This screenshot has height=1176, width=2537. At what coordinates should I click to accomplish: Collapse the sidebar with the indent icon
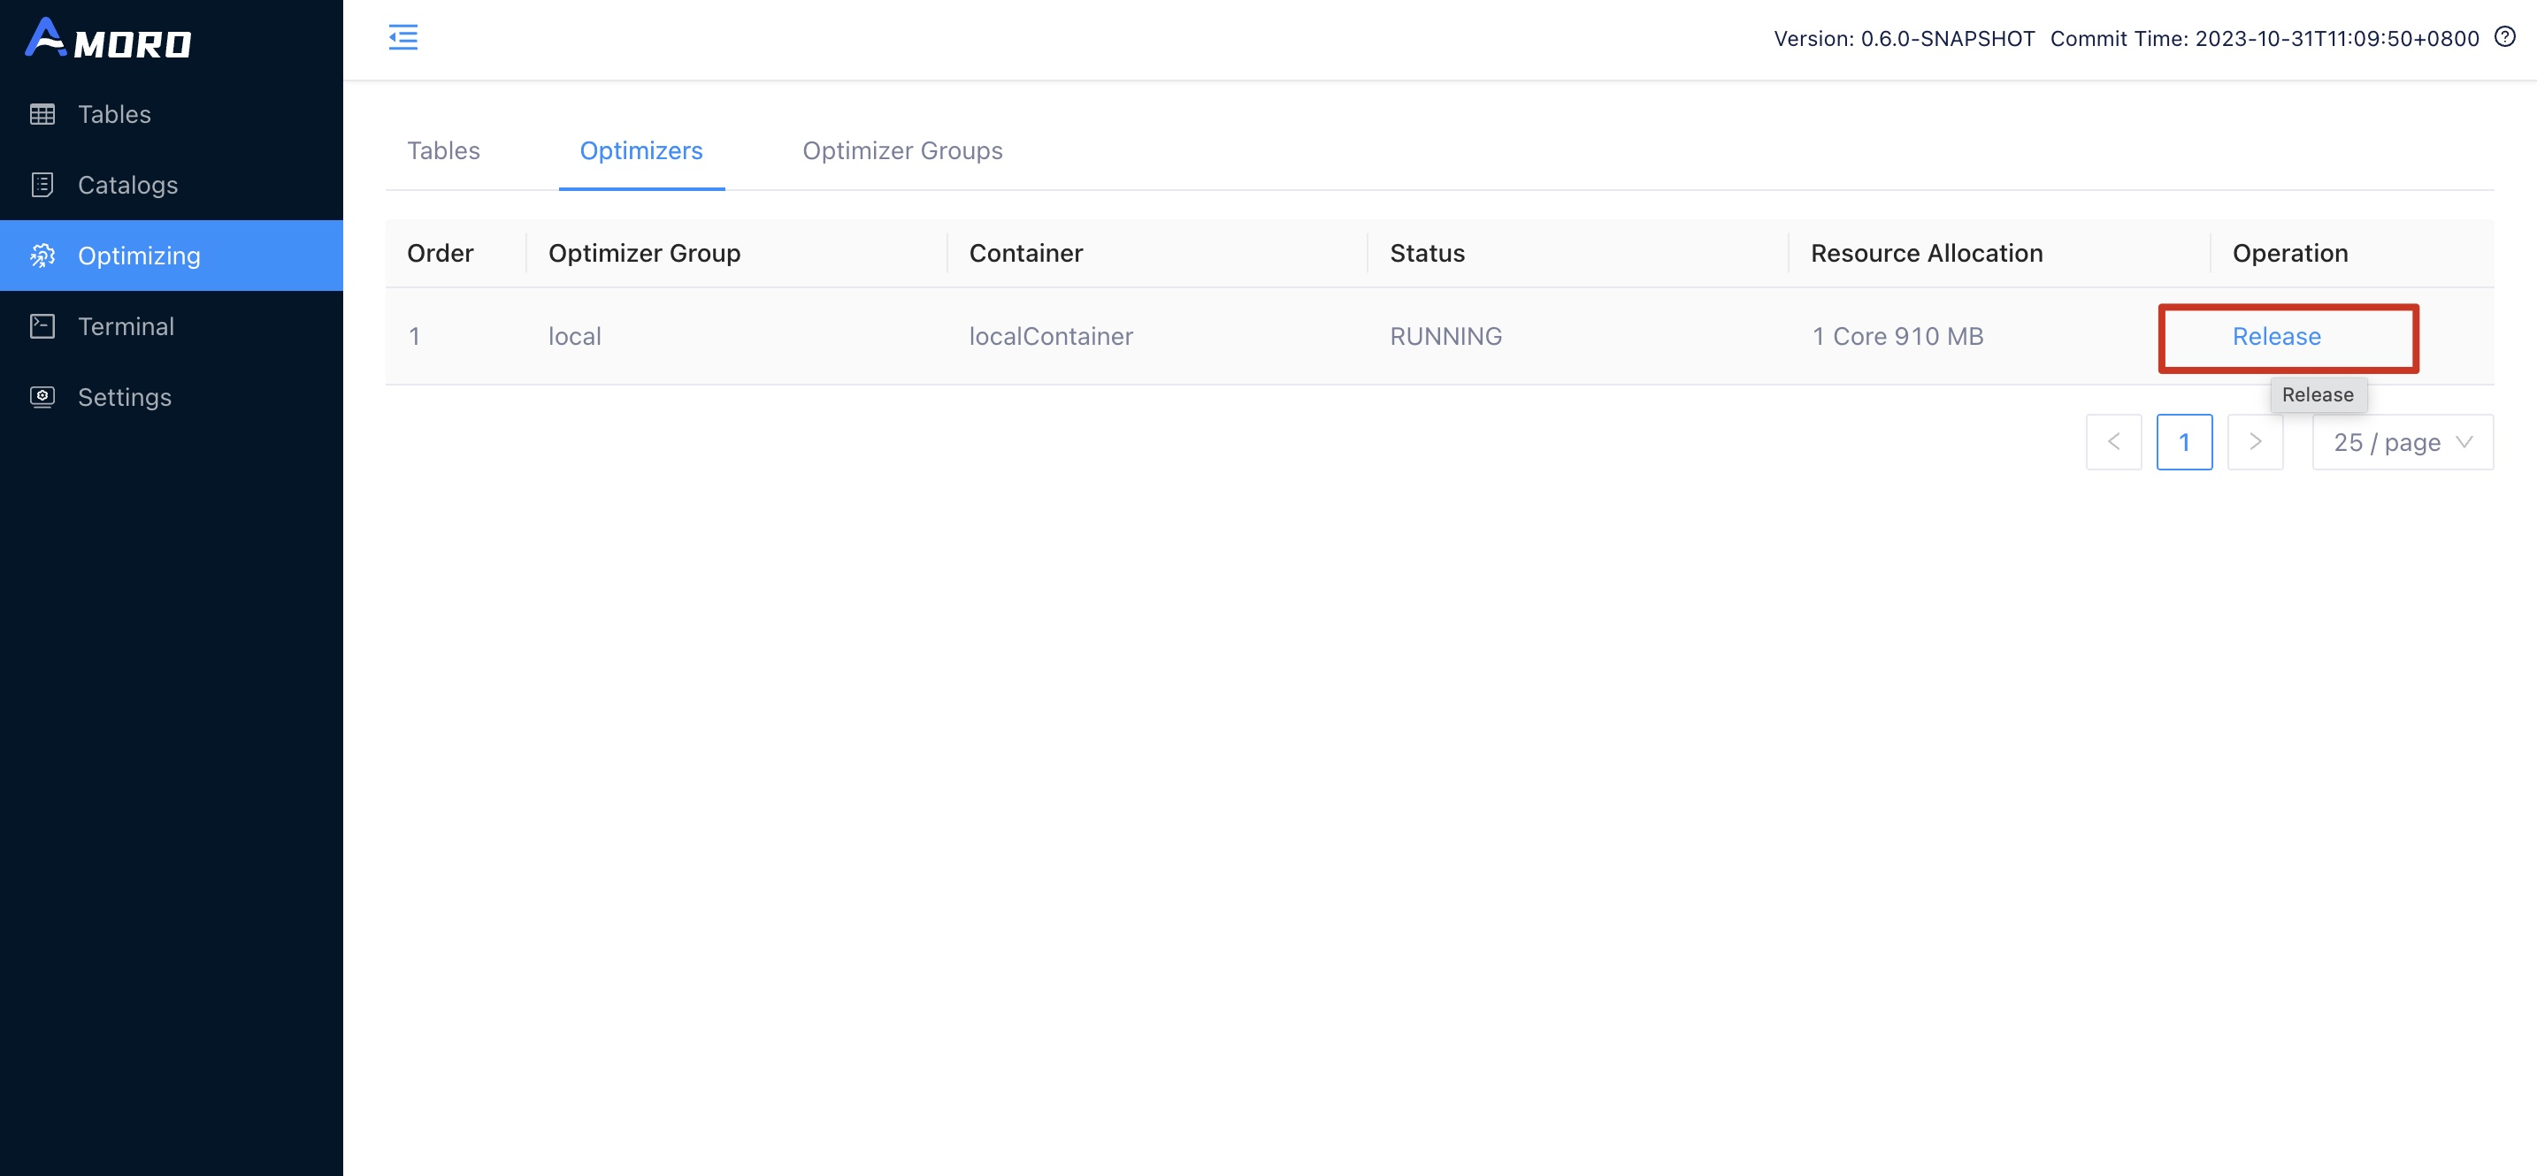[x=402, y=36]
